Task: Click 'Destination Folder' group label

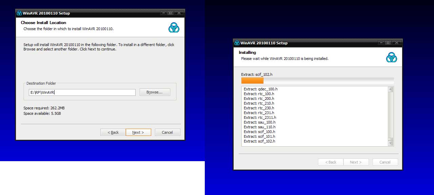Action: 41,83
